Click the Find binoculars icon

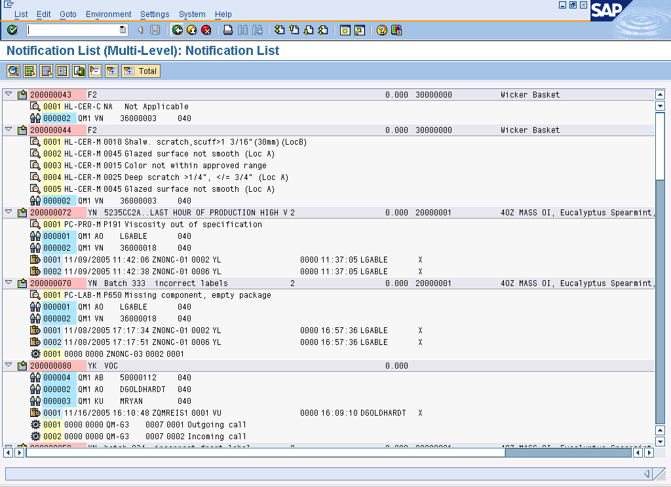(x=242, y=30)
